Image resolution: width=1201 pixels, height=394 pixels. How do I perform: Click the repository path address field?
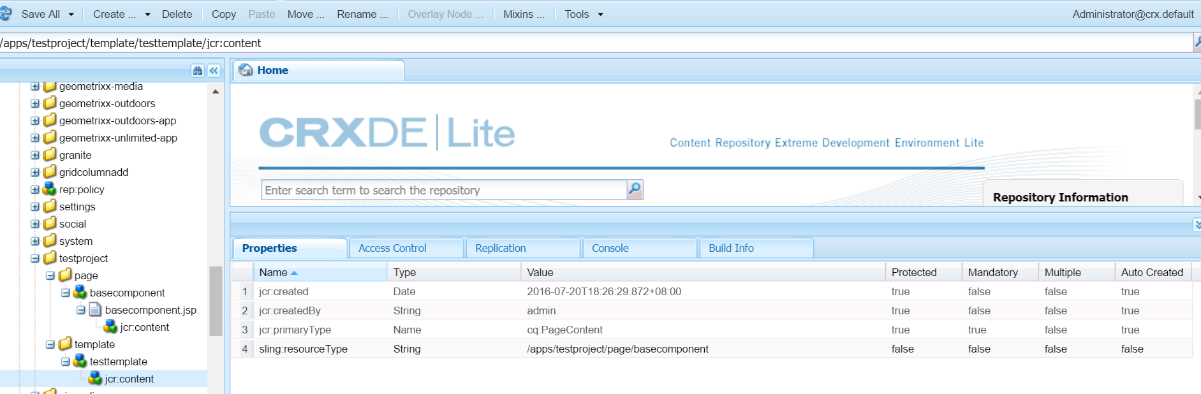pyautogui.click(x=596, y=43)
